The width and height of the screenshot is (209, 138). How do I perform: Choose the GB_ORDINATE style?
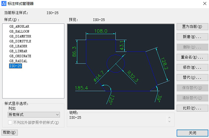[x=20, y=56]
